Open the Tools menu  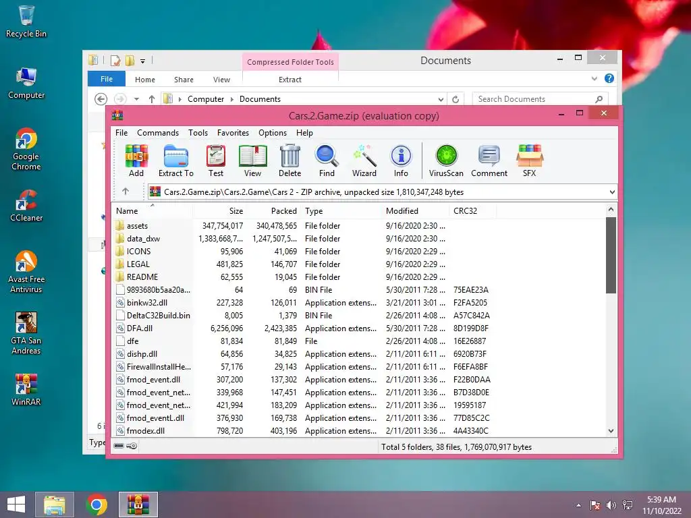tap(198, 133)
